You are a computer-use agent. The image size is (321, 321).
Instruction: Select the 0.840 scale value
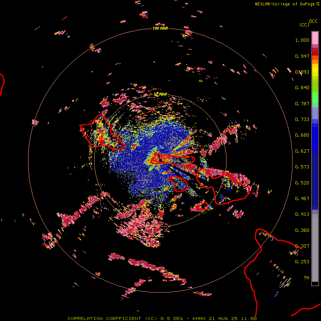(302, 88)
